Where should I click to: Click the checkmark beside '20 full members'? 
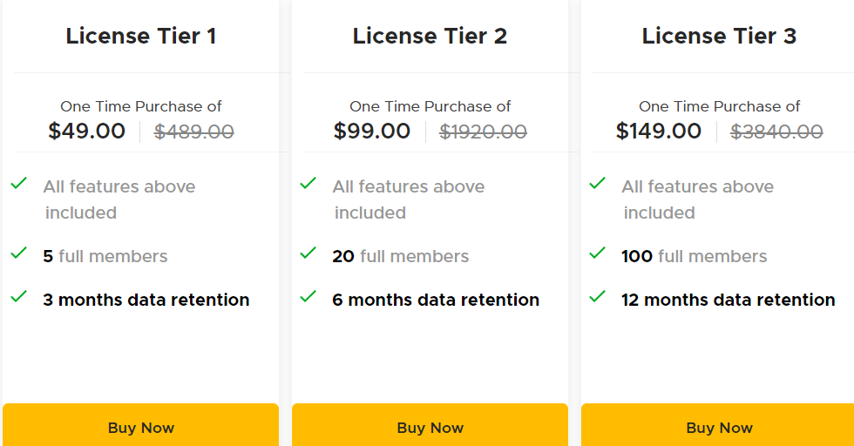308,253
